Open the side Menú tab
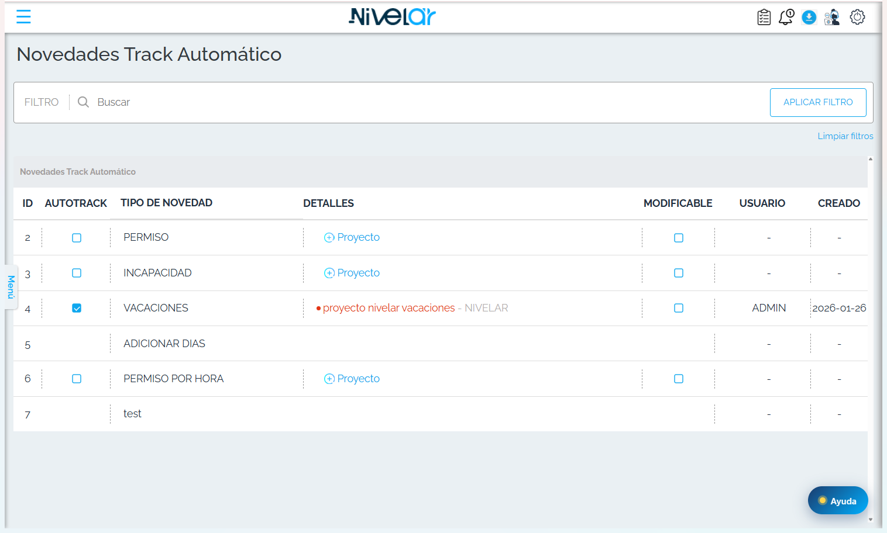The width and height of the screenshot is (887, 533). click(11, 287)
